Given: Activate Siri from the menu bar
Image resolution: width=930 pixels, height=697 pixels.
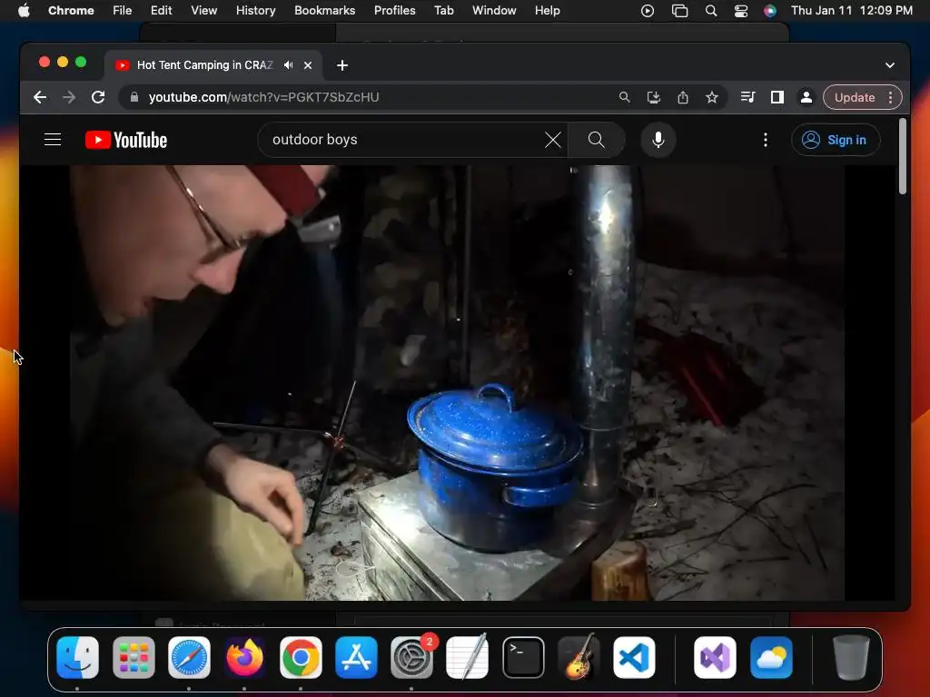Looking at the screenshot, I should (x=770, y=11).
